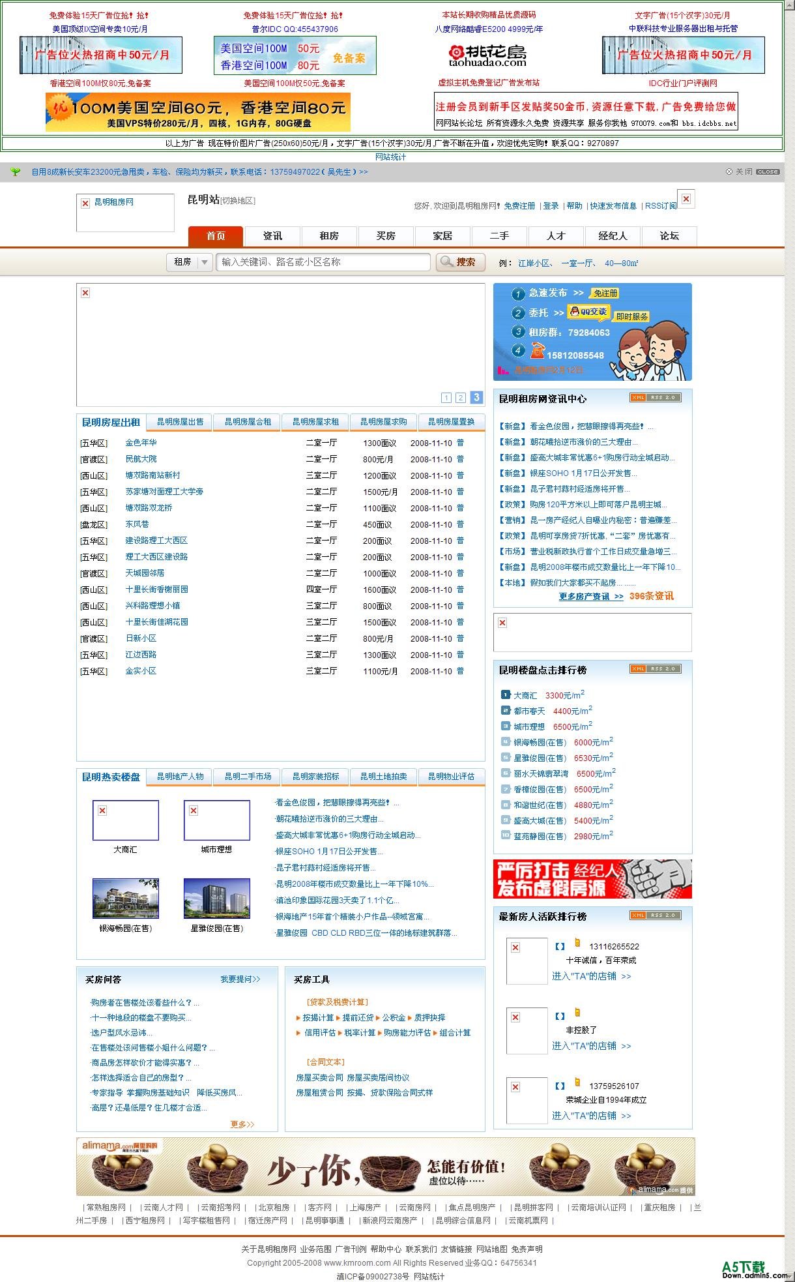Open the 家居 navigation tab
This screenshot has height=1282, width=795.
[442, 236]
